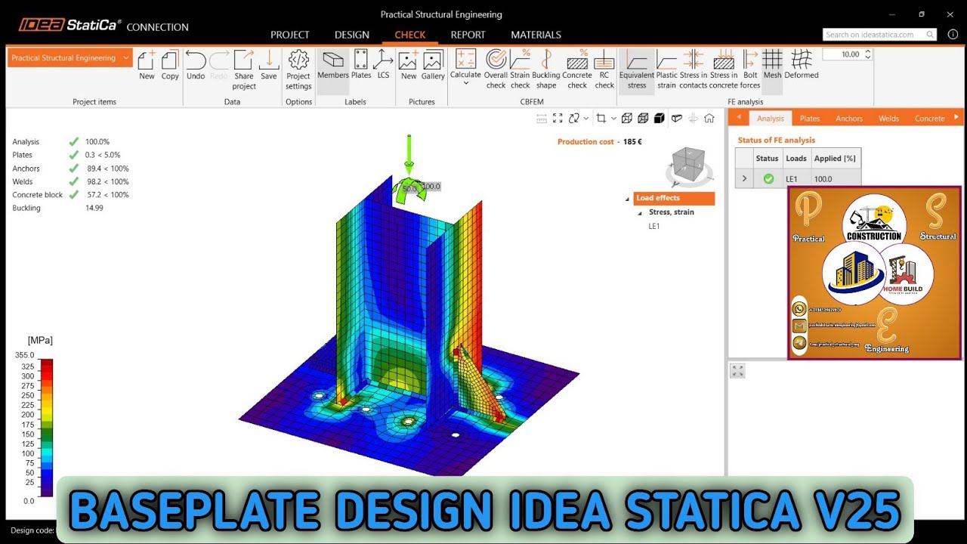Click the fullscreen expand icon below panel
The image size is (967, 544).
[x=738, y=371]
